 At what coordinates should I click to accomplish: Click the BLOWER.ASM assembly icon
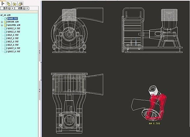[6, 25]
